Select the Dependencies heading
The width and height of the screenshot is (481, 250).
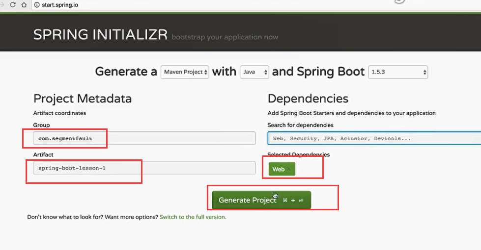tap(308, 99)
